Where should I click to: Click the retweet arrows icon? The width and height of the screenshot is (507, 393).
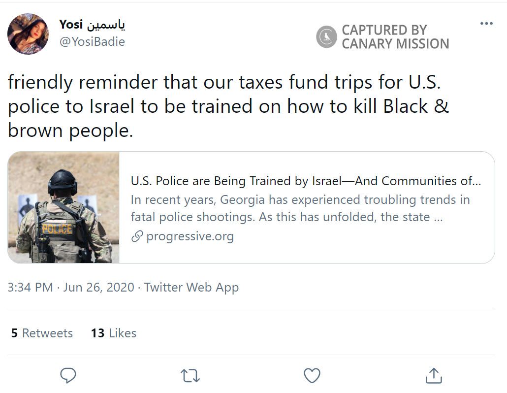190,375
